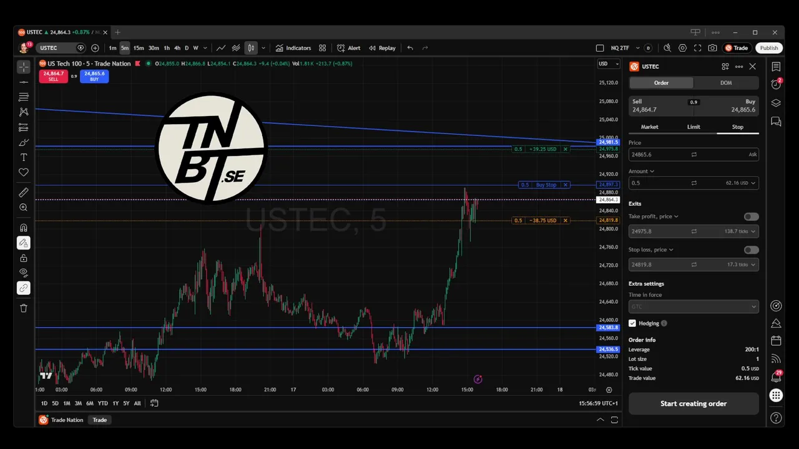
Task: Select the Stop order type tab
Action: pos(738,127)
